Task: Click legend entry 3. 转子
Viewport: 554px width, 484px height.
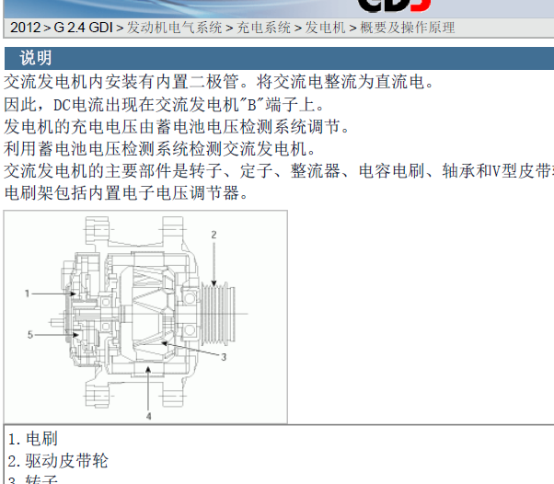Action: [32, 479]
